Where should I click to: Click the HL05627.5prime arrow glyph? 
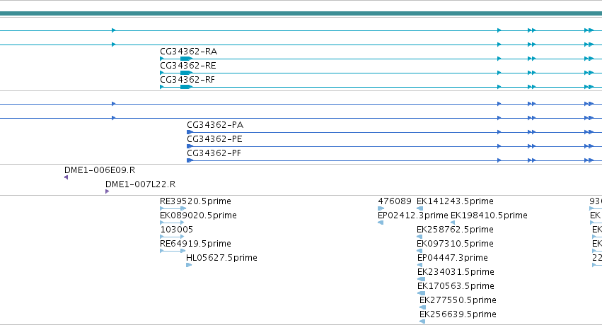(189, 265)
